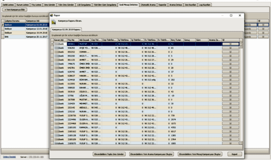Maximize the Rapor dialog window
271x160 pixels.
pyautogui.click(x=231, y=15)
